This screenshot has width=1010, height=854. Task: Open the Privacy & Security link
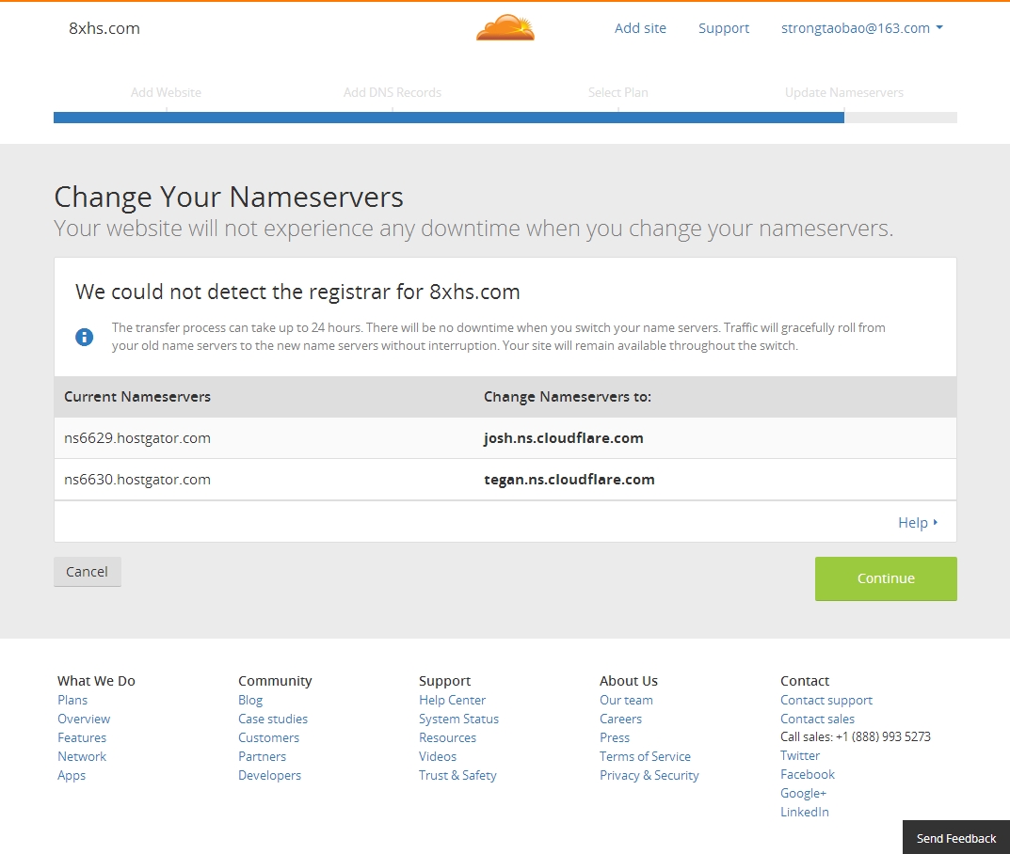(x=649, y=775)
